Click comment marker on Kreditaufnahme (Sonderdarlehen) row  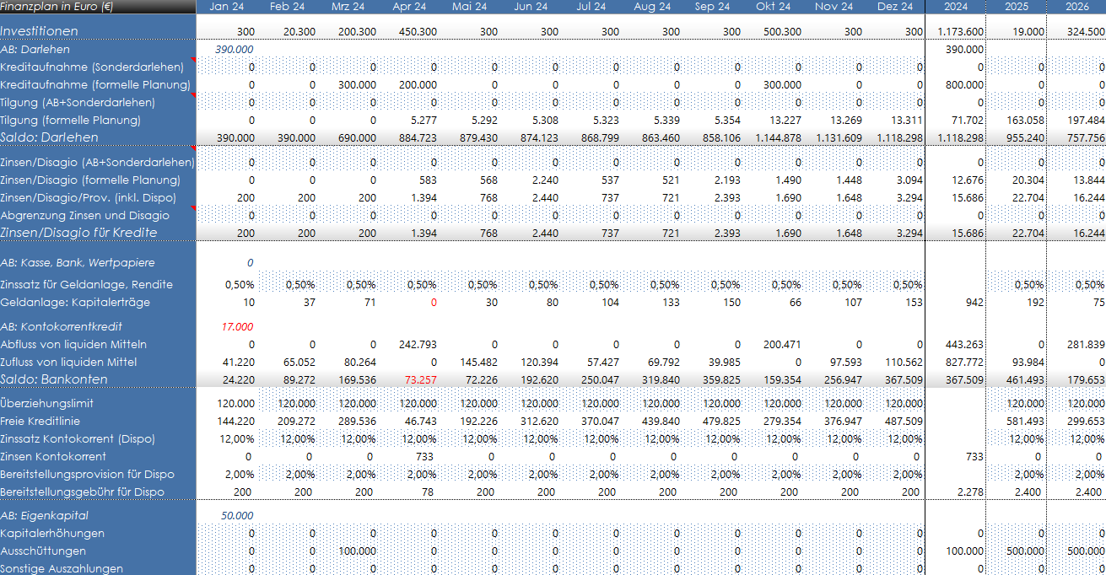[x=193, y=61]
